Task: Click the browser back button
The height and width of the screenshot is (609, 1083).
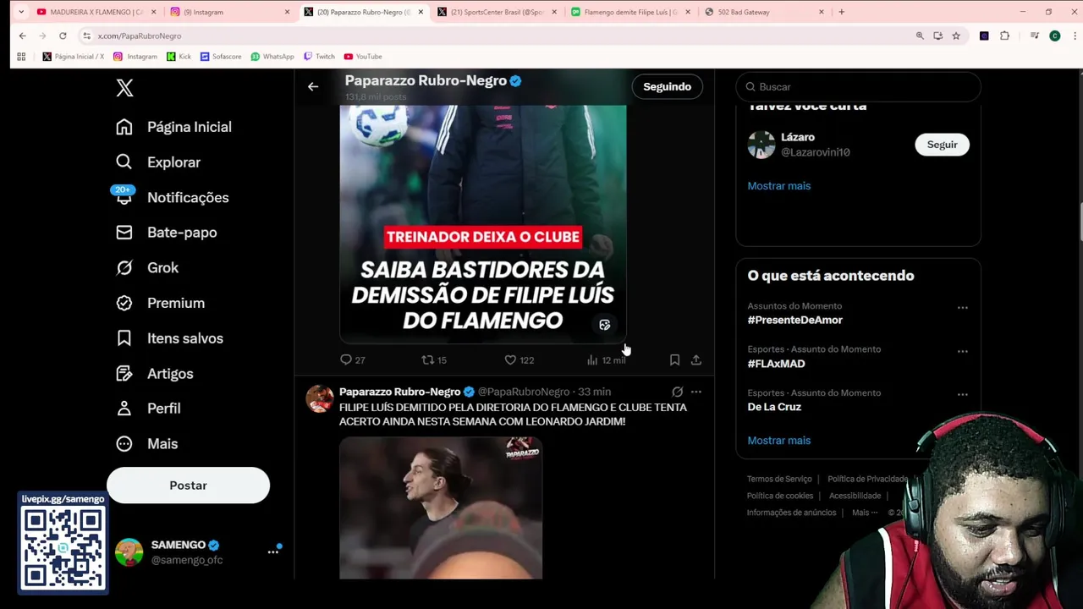Action: (23, 36)
